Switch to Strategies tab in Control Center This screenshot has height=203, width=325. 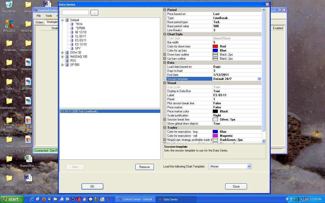tap(52, 22)
